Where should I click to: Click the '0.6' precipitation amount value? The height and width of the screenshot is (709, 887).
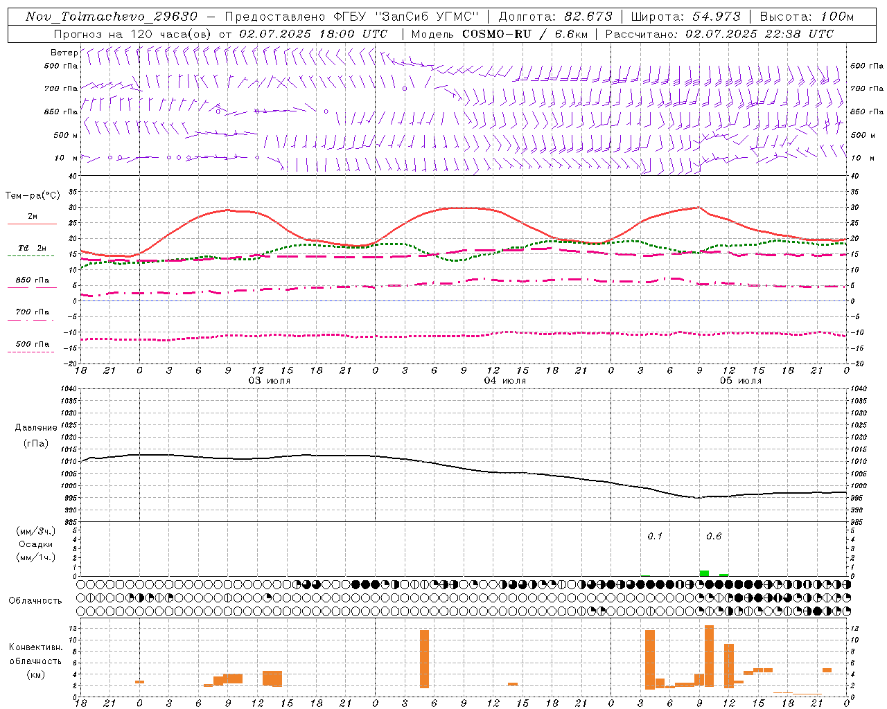[x=714, y=536]
